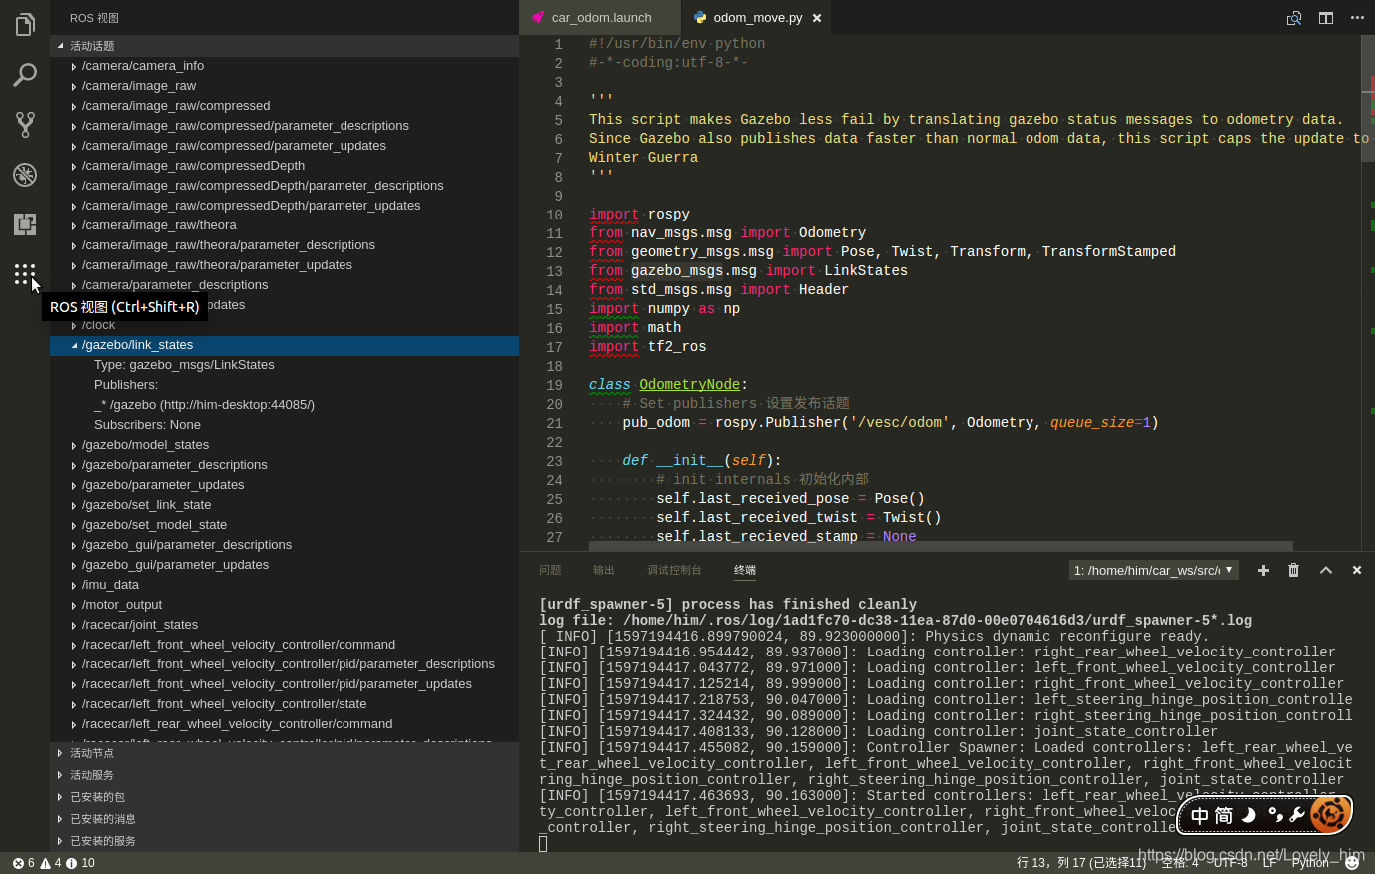Expand the 活动节点 section
The image size is (1375, 874).
tap(285, 753)
